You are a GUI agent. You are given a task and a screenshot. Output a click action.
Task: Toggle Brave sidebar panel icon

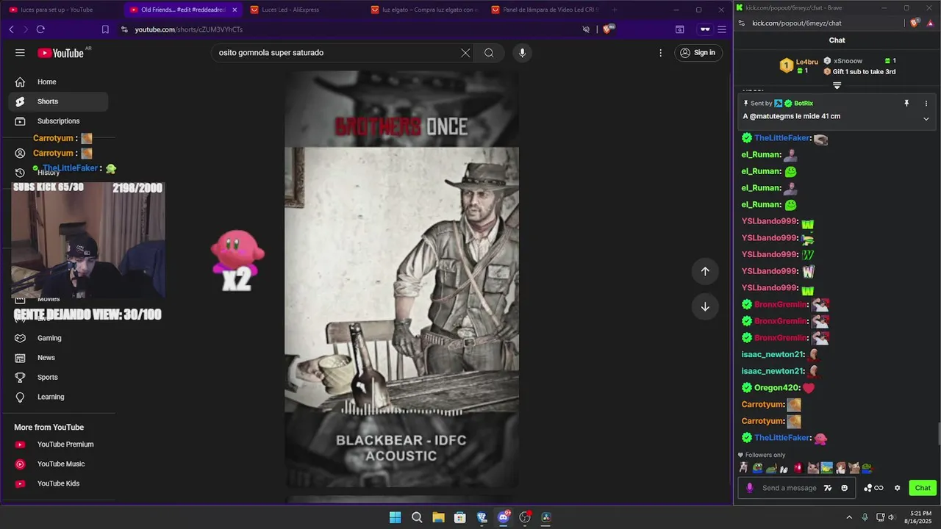(x=679, y=29)
